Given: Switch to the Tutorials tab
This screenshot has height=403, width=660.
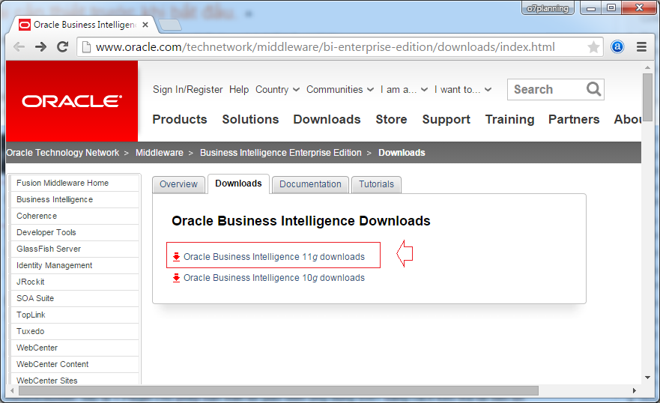Looking at the screenshot, I should pos(376,184).
